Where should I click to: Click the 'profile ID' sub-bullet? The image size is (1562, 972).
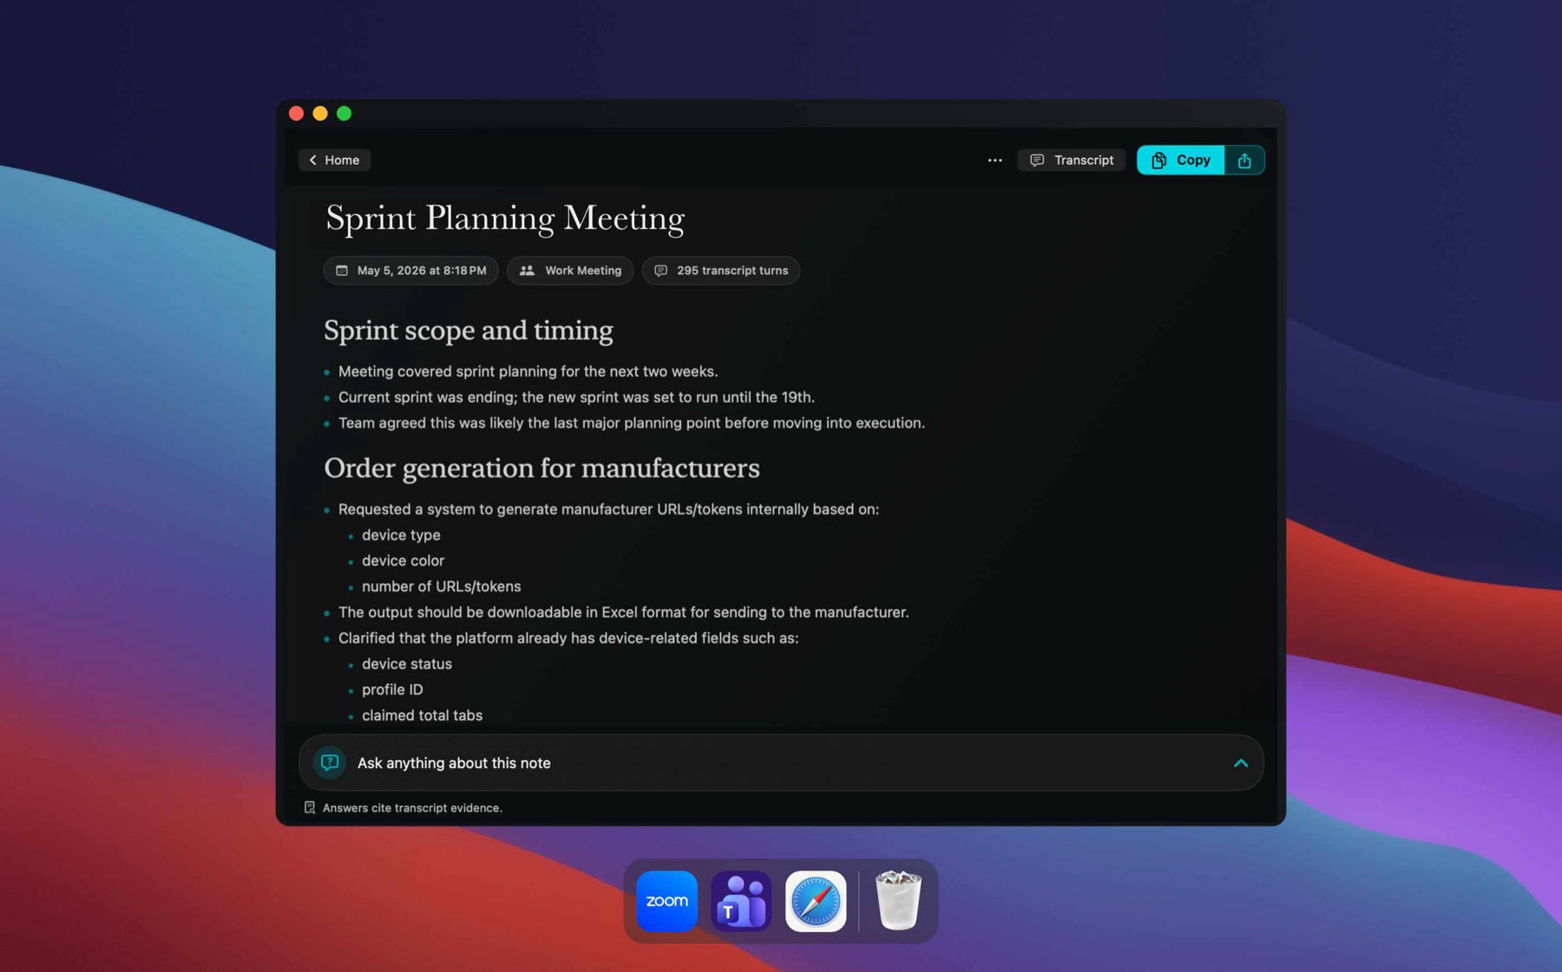(x=392, y=690)
